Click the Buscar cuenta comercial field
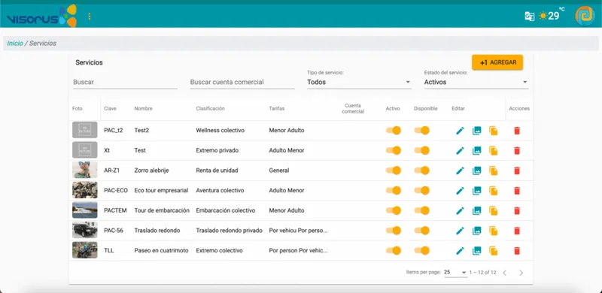The image size is (602, 293). (242, 82)
